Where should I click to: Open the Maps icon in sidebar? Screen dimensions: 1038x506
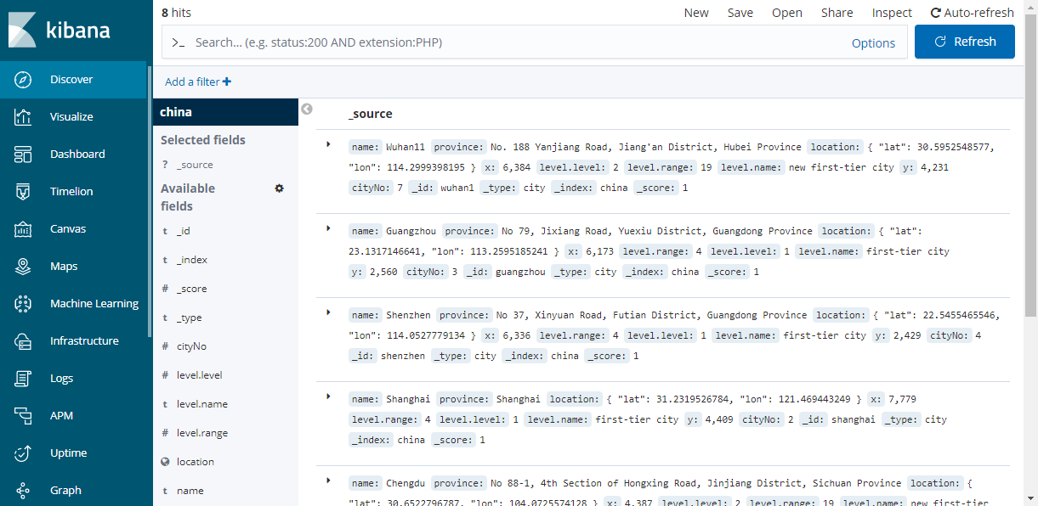pos(23,267)
